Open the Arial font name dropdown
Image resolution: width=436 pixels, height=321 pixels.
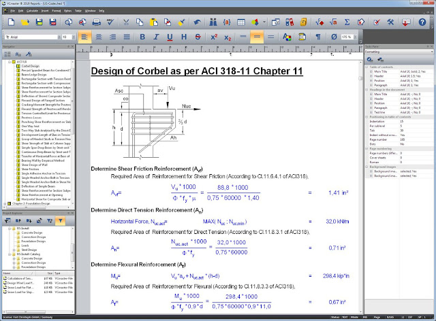[x=59, y=37]
